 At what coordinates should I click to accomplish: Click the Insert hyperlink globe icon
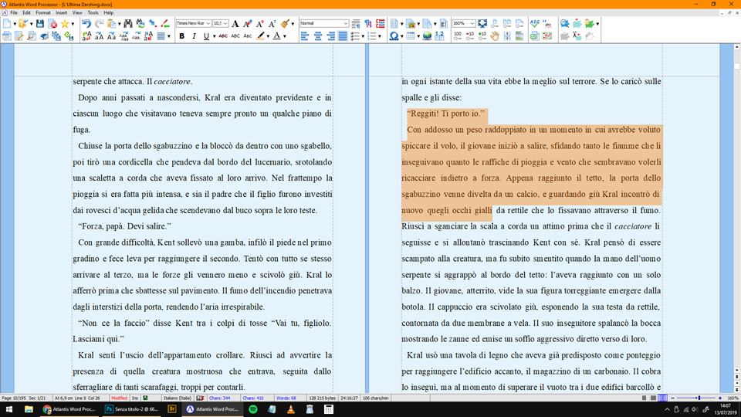click(x=428, y=36)
